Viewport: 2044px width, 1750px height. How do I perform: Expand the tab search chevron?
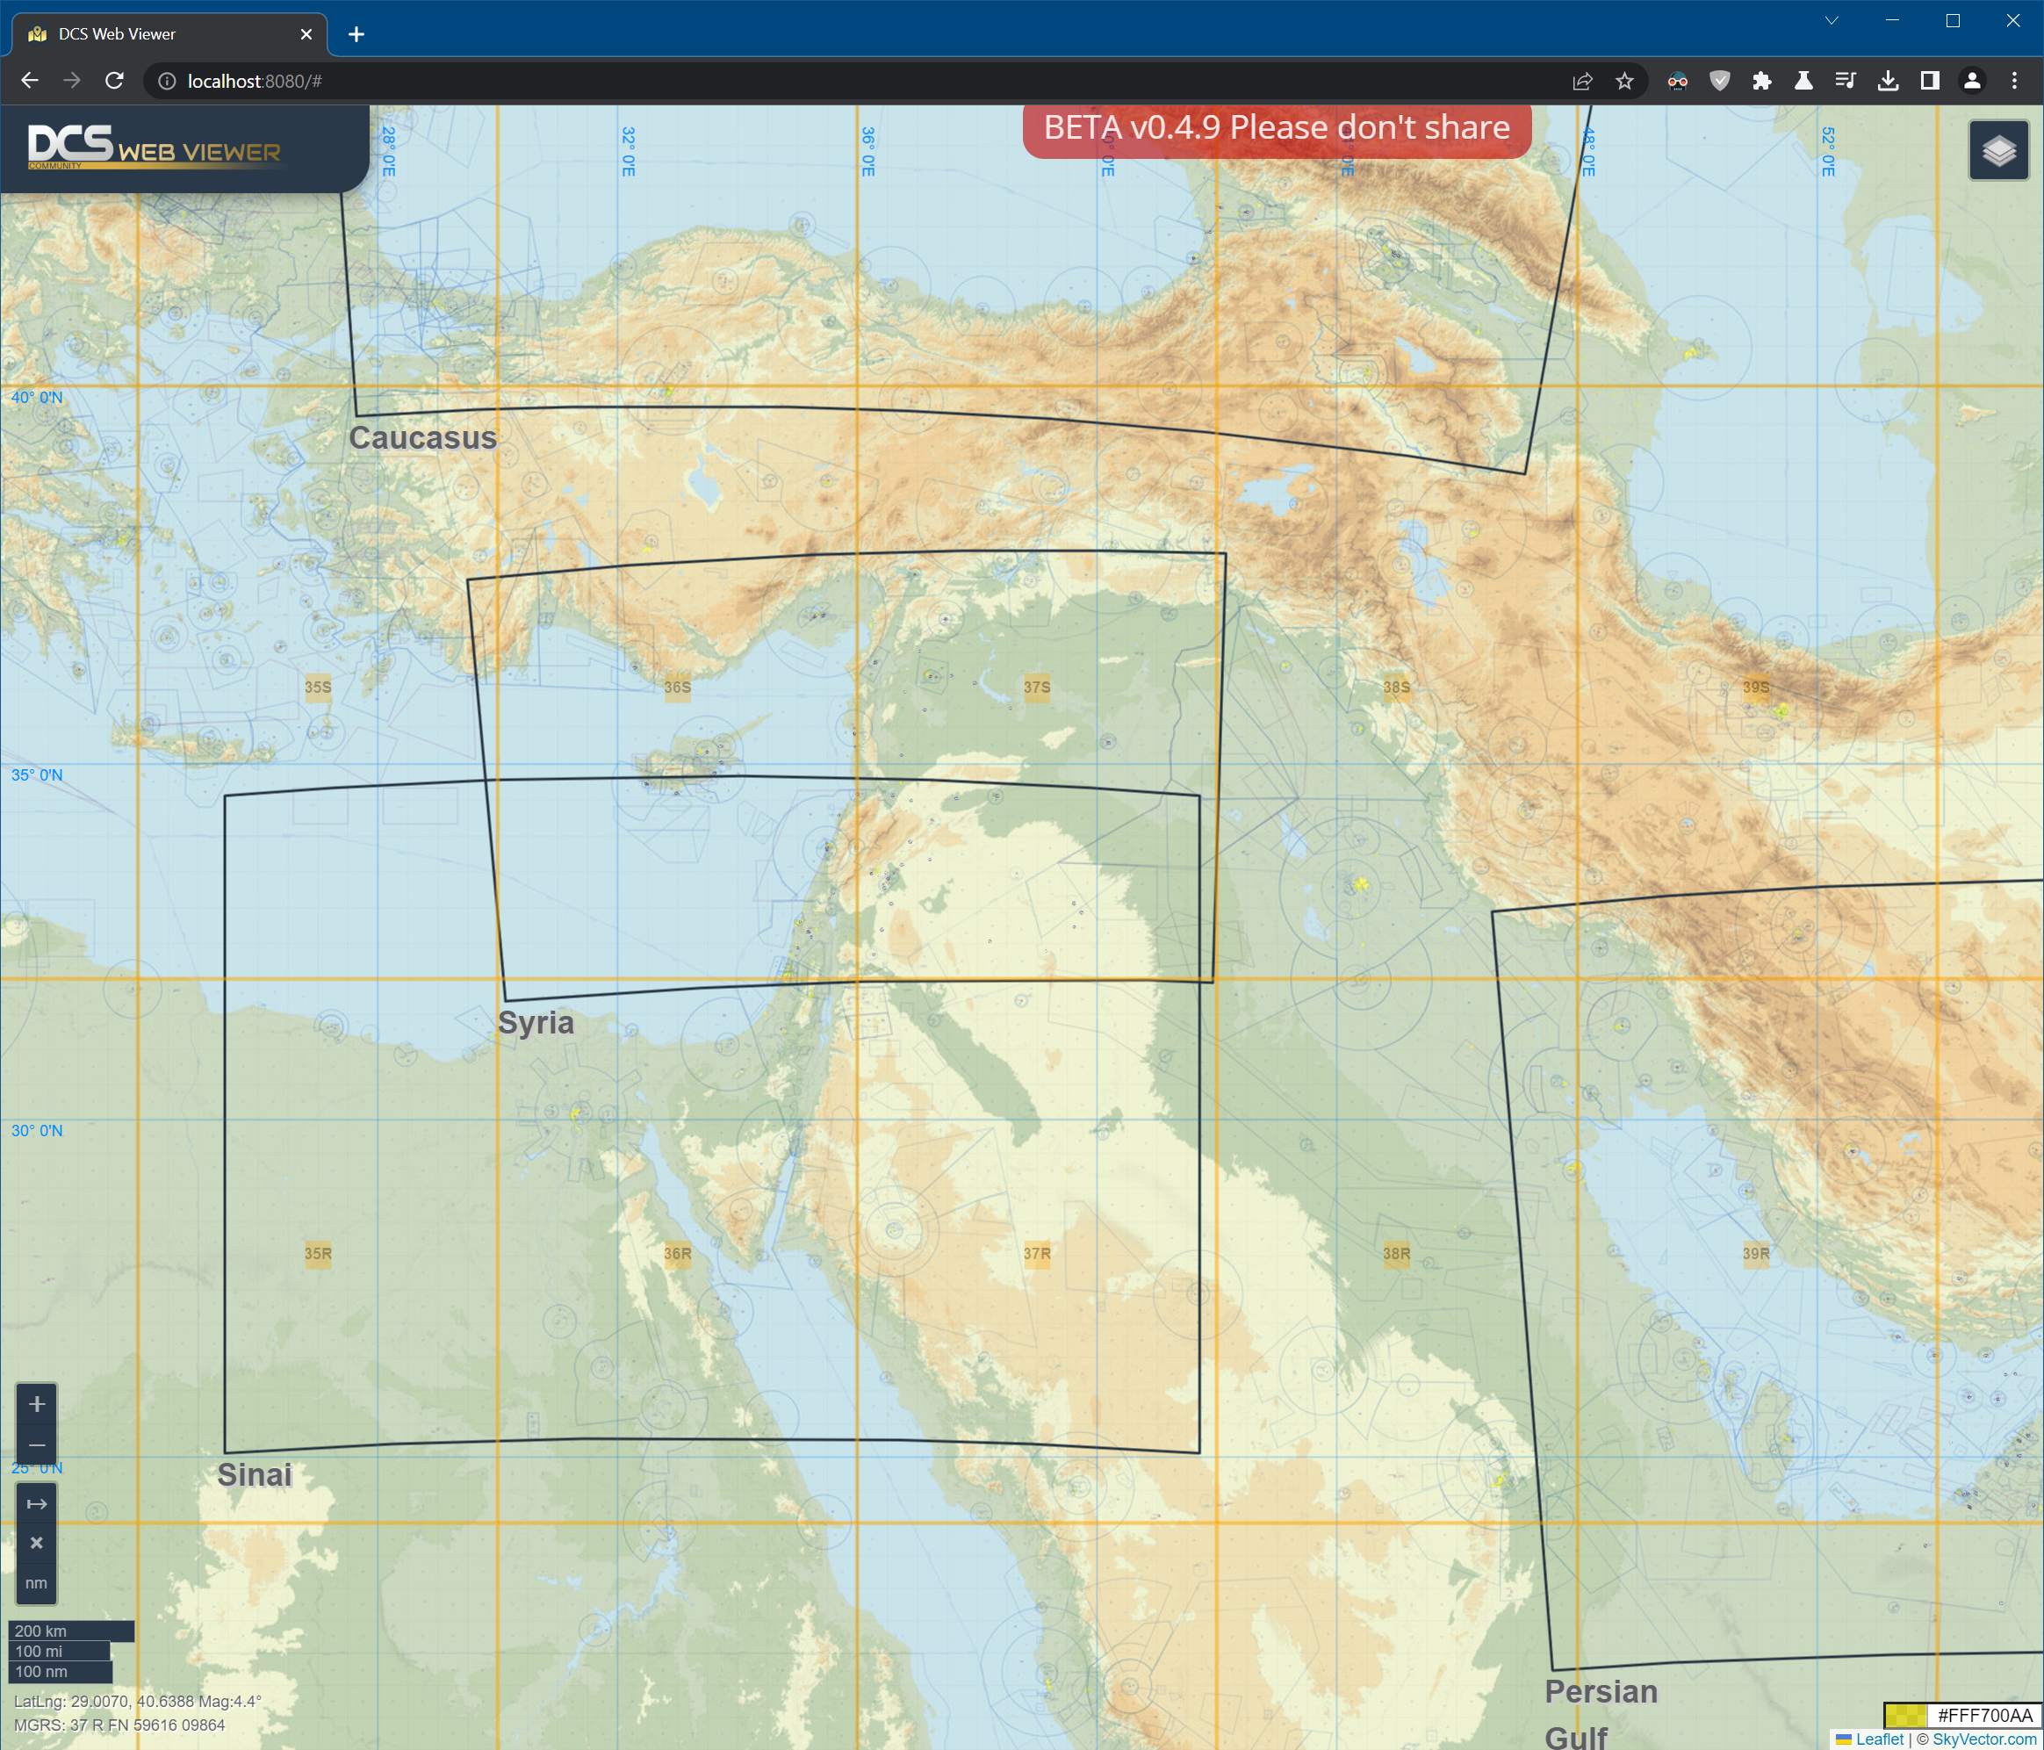[x=1832, y=19]
